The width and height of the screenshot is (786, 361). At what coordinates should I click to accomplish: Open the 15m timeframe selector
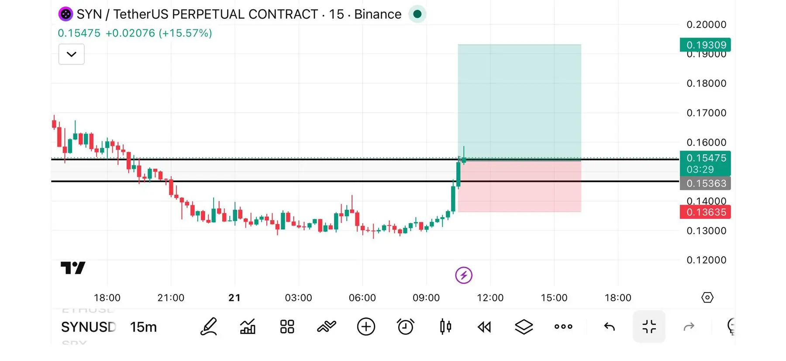tap(143, 327)
